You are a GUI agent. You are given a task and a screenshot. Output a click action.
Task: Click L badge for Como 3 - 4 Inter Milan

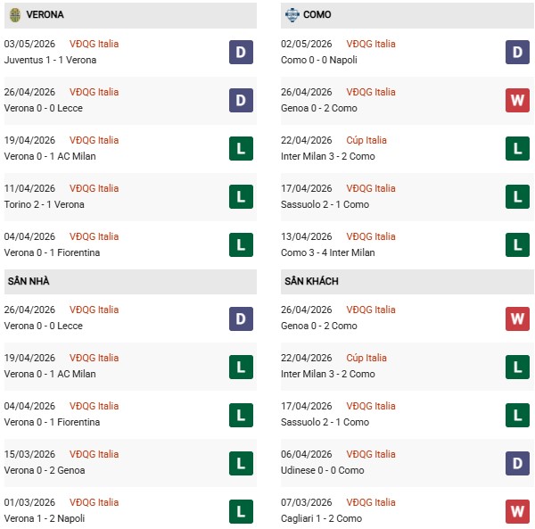(x=517, y=244)
